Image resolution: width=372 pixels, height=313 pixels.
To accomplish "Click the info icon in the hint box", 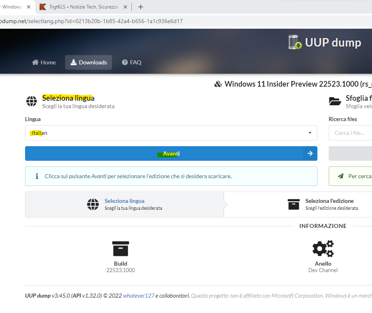I will tap(37, 176).
